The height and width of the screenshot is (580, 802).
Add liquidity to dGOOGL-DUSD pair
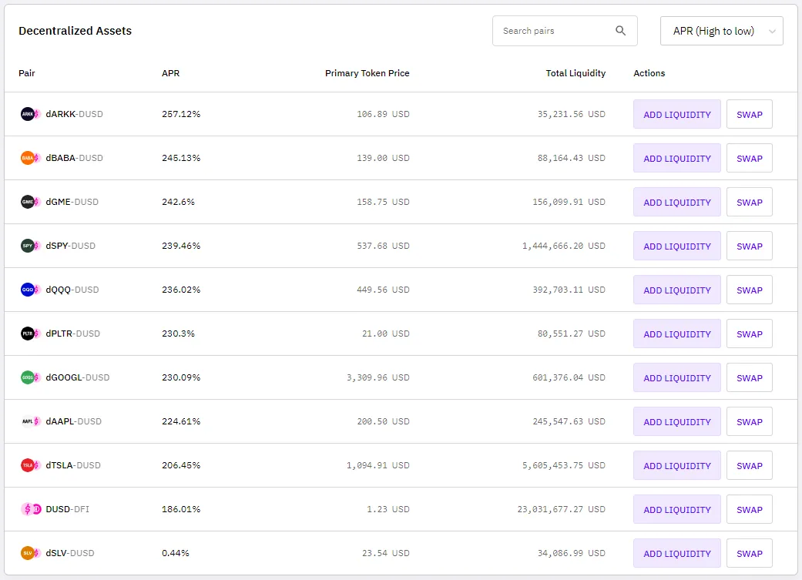click(676, 378)
